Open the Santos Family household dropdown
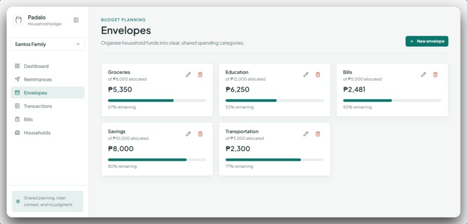This screenshot has height=224, width=467. 48,44
